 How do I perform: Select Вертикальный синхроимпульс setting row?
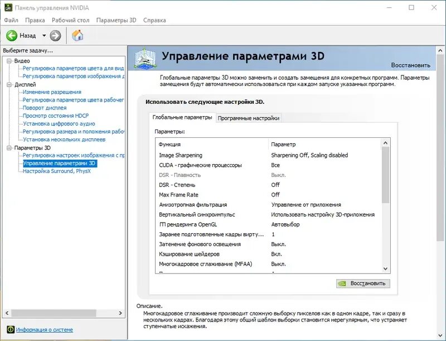pos(268,214)
